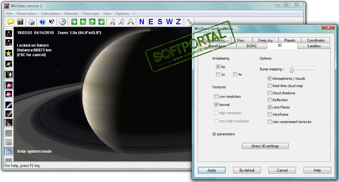Click the floppy disk save icon
The height and width of the screenshot is (182, 339).
[20, 22]
